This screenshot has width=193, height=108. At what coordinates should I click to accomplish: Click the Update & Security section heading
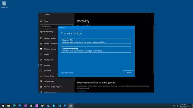point(47,32)
